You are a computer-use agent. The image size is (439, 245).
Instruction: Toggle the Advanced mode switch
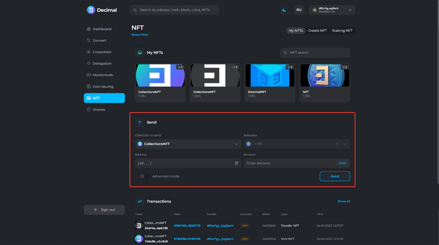point(144,176)
